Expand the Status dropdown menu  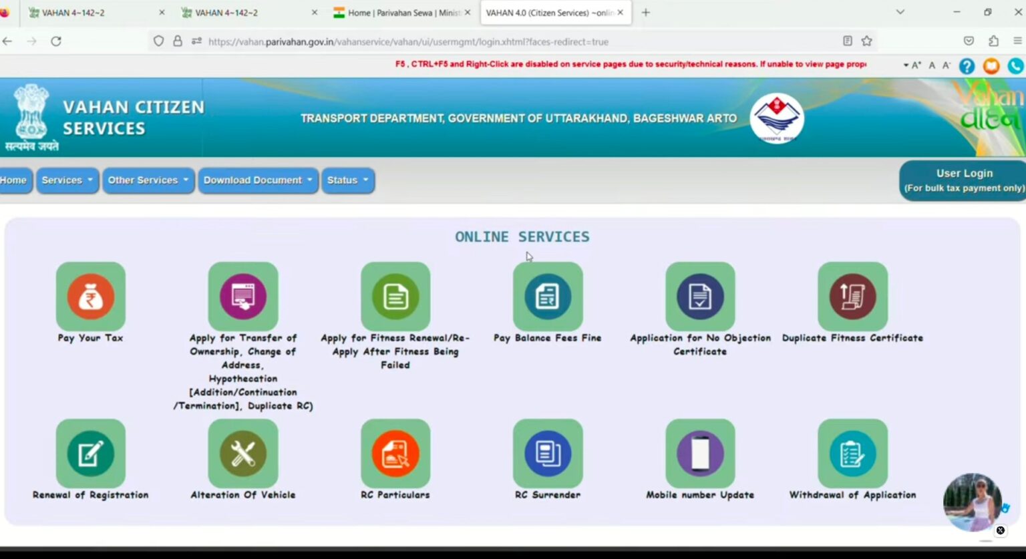coord(347,180)
